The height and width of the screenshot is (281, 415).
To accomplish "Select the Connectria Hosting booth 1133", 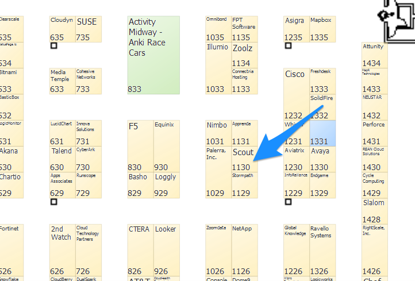I will coord(244,81).
